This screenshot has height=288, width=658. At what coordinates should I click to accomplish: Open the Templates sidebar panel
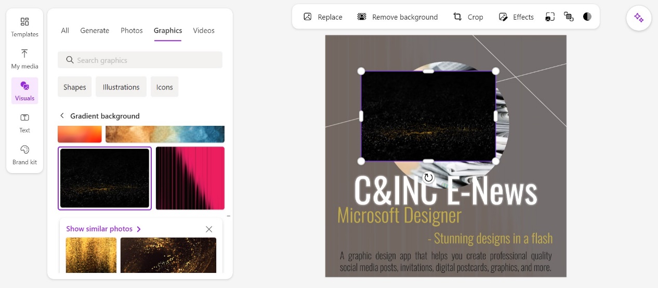24,27
